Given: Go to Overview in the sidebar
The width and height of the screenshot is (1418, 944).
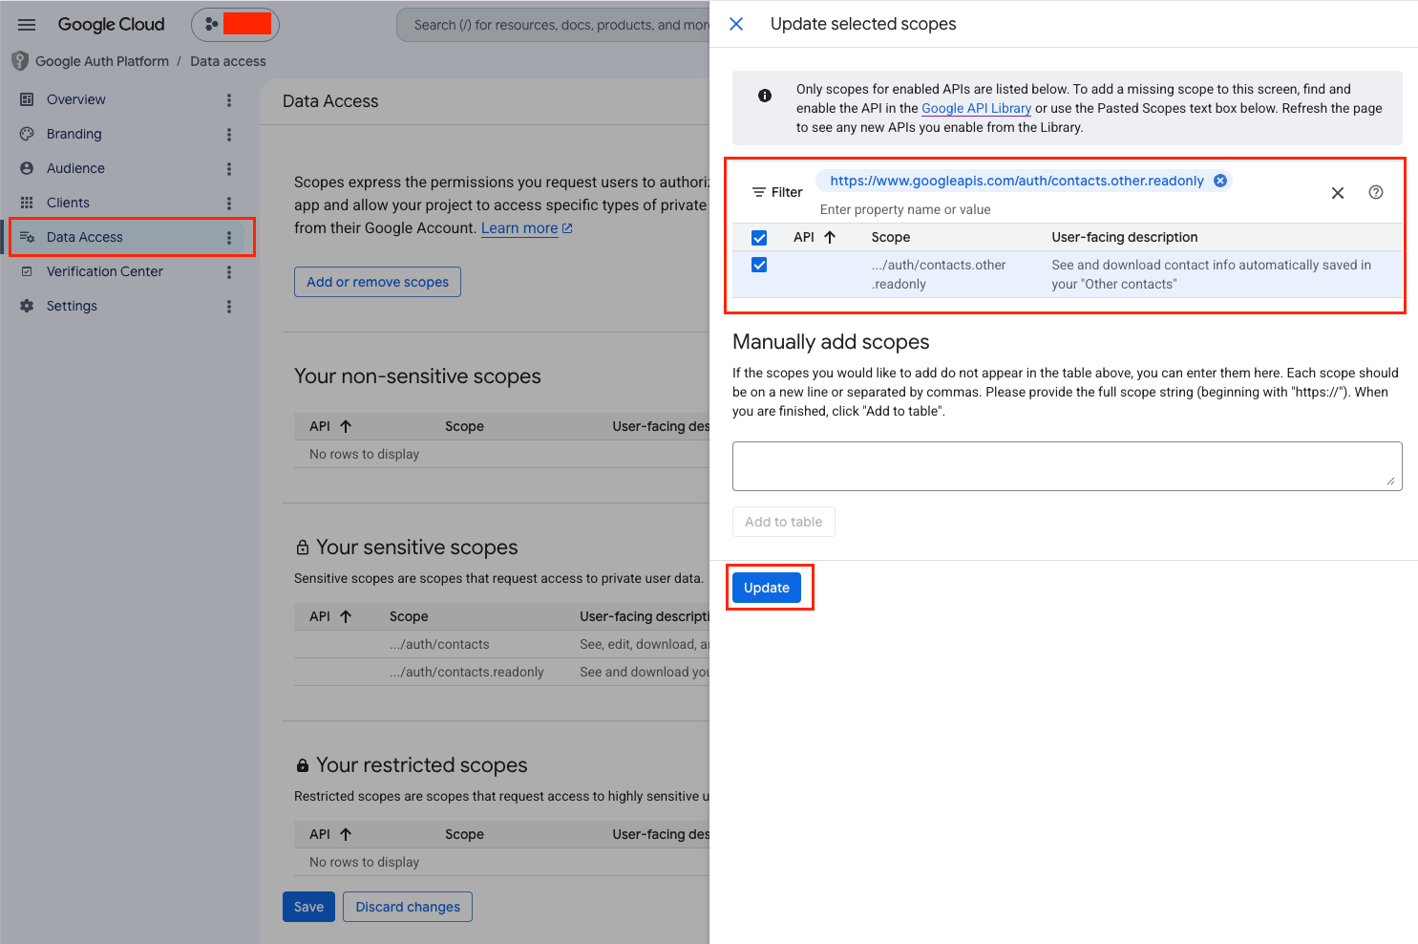Looking at the screenshot, I should [76, 99].
